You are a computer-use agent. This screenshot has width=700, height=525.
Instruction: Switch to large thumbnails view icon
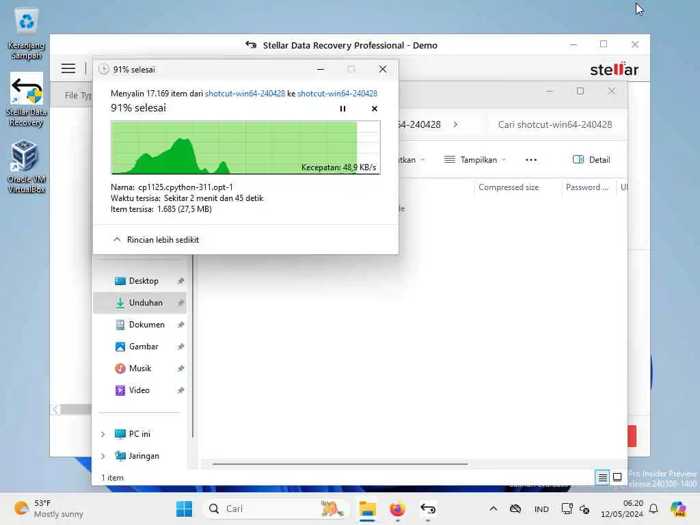[x=617, y=478]
